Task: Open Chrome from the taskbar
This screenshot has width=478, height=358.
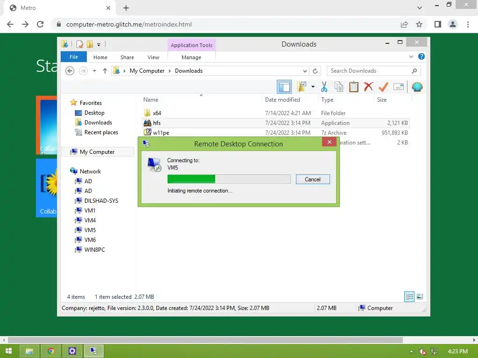Action: pyautogui.click(x=50, y=351)
